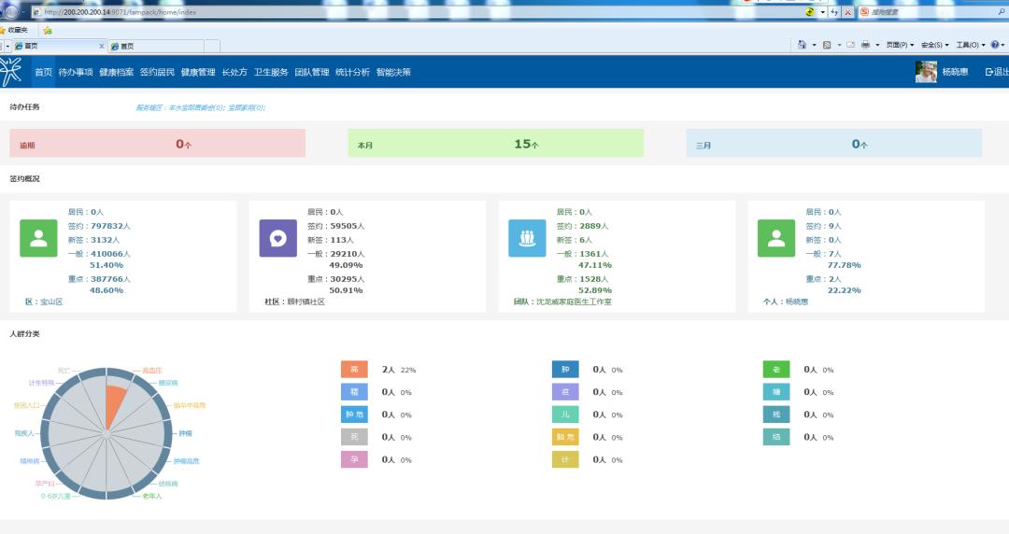The width and height of the screenshot is (1009, 534).
Task: Click the browser refresh arrows icon
Action: point(834,12)
